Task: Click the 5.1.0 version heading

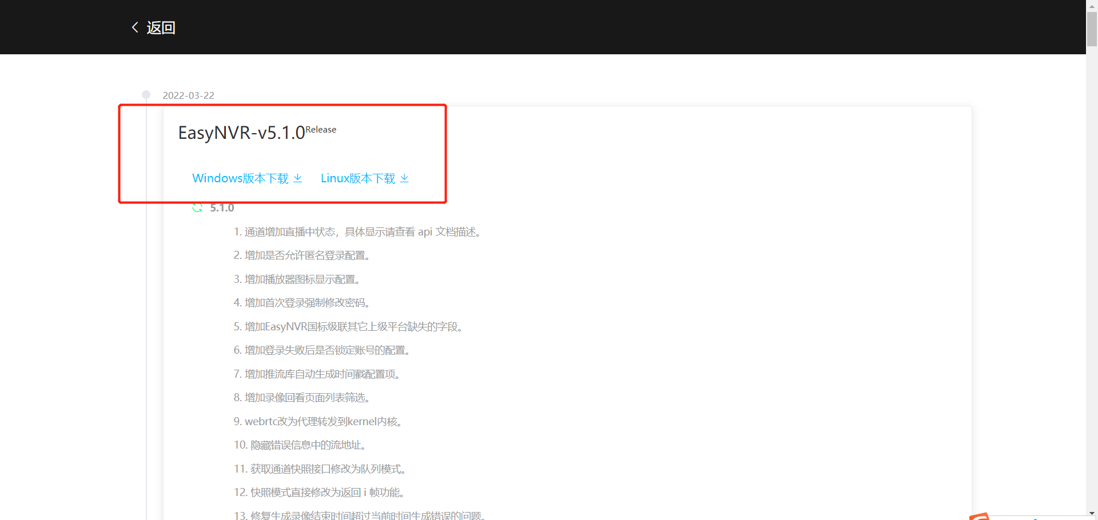Action: [x=222, y=207]
